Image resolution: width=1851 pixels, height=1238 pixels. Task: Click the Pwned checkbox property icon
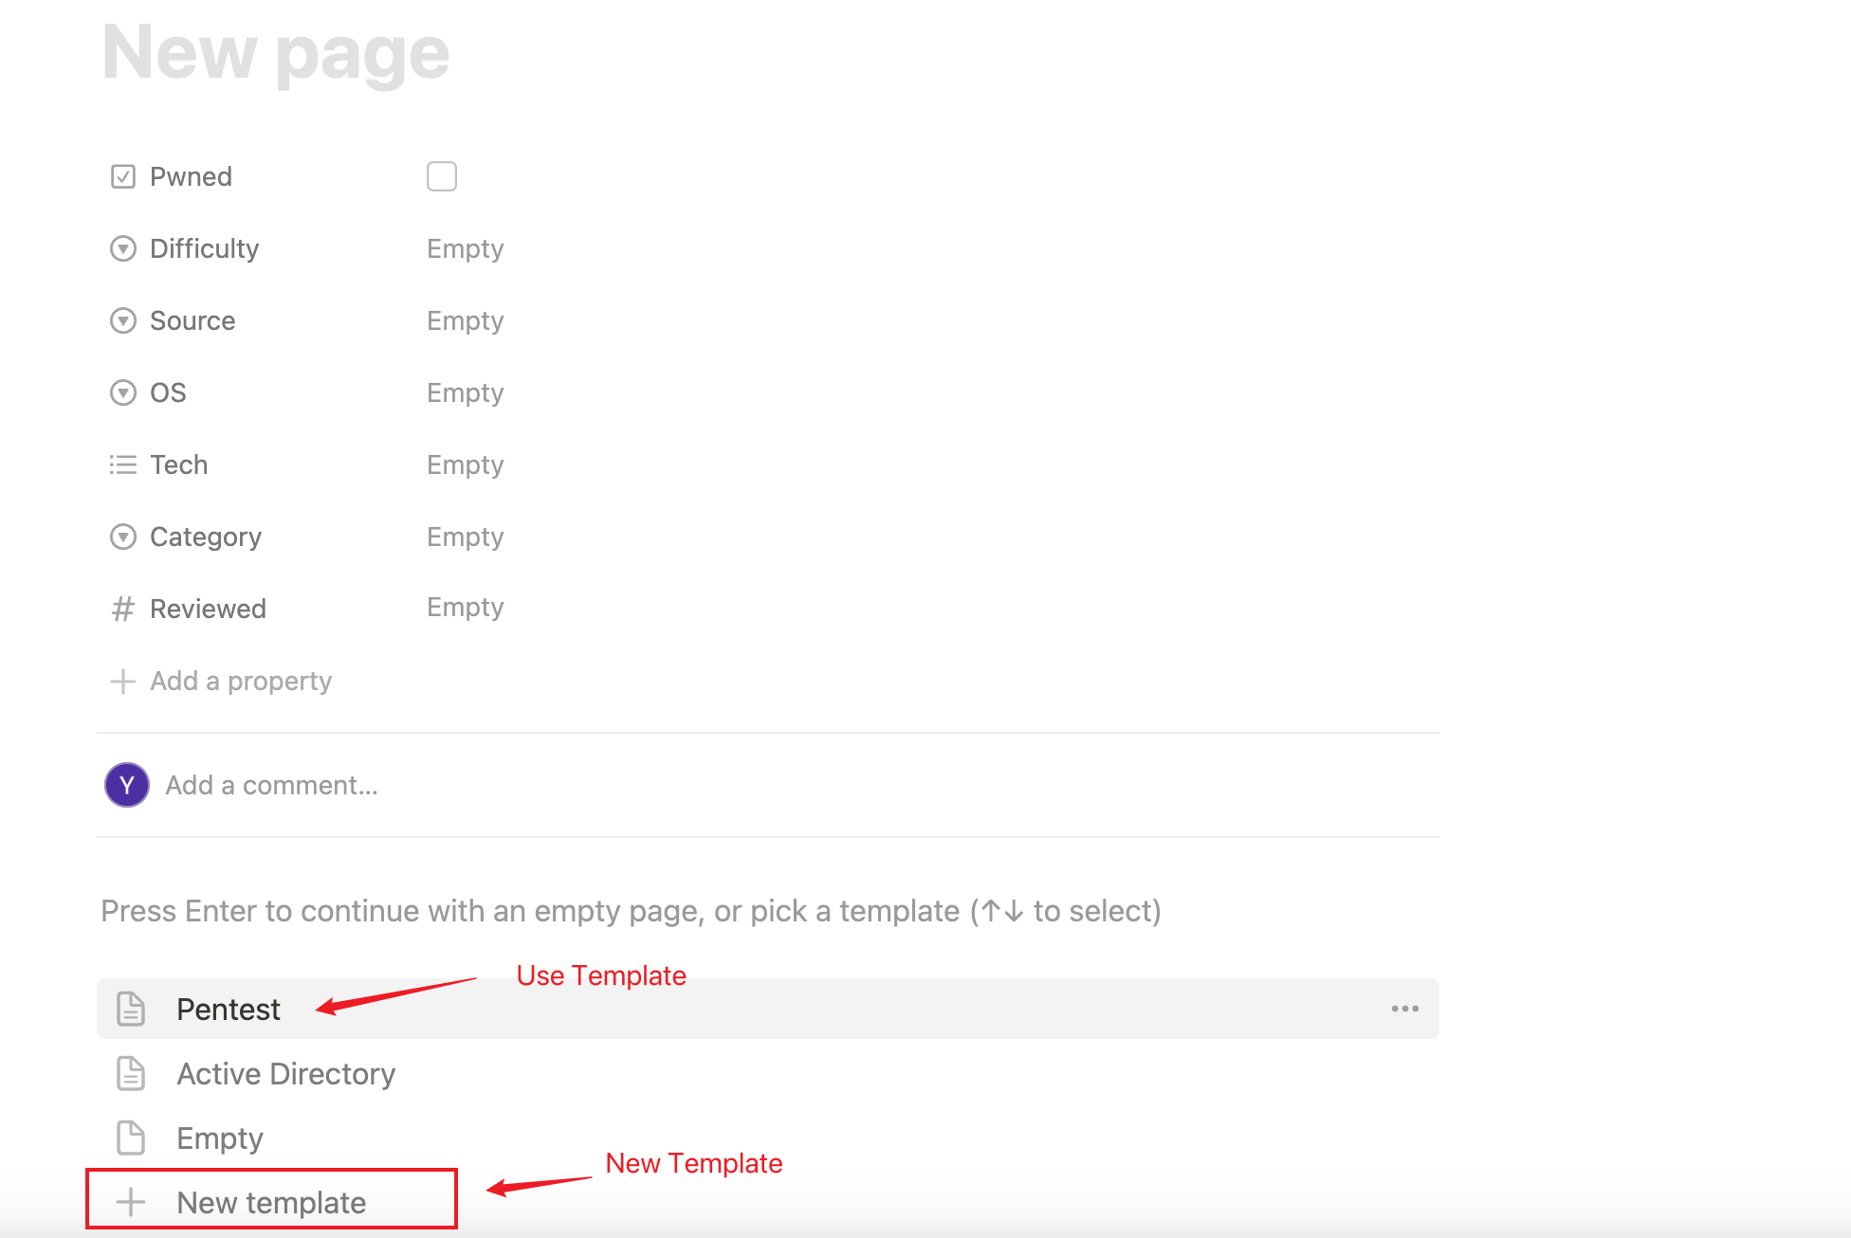pos(123,176)
